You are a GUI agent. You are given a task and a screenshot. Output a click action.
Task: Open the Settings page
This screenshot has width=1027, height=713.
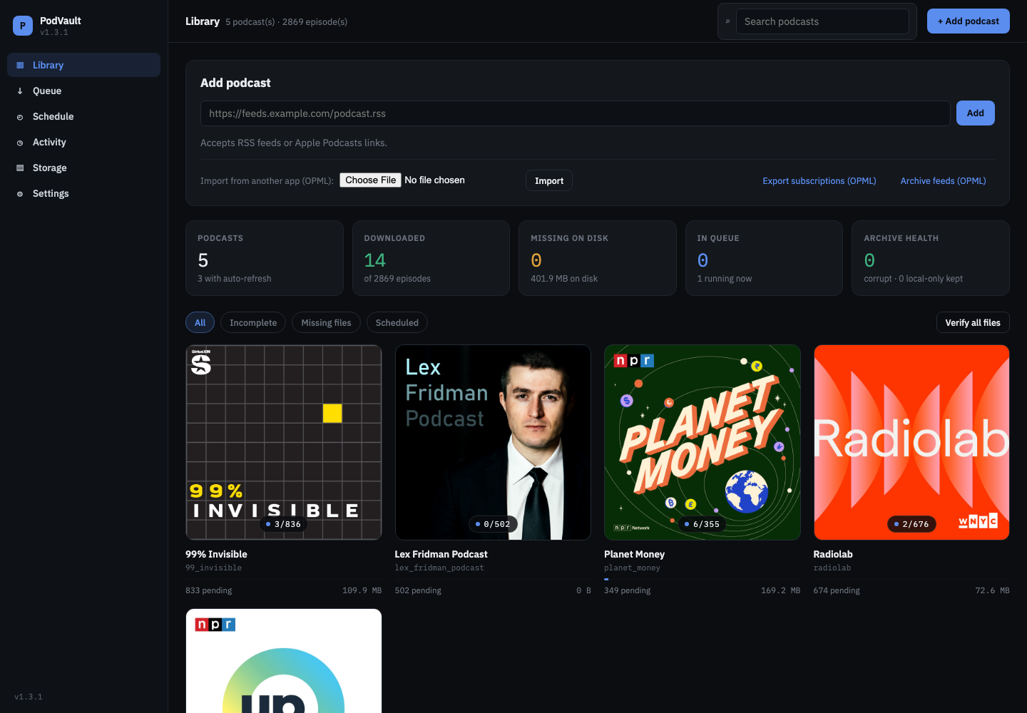[83, 193]
